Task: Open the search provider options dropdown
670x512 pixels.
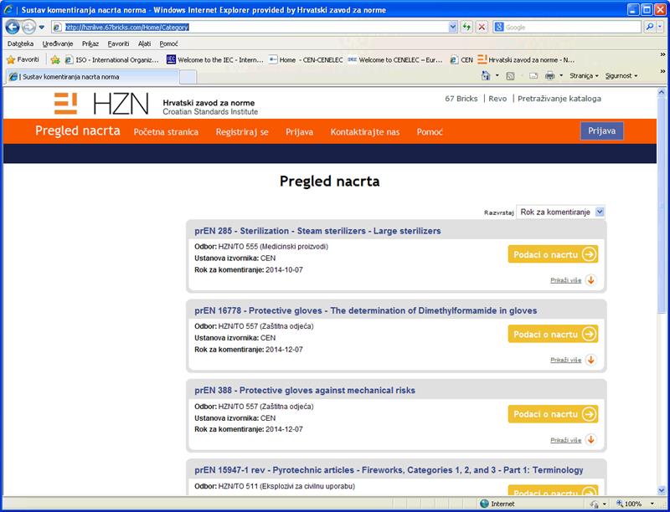Action: pyautogui.click(x=660, y=27)
